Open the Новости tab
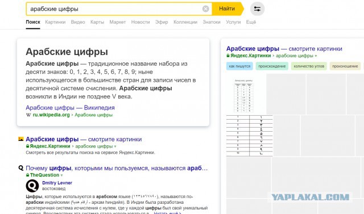The height and width of the screenshot is (214, 364). pyautogui.click(x=140, y=22)
